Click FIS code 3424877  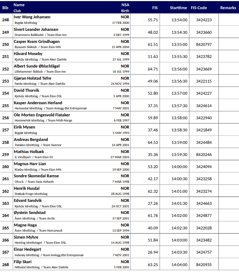pyautogui.click(x=204, y=215)
